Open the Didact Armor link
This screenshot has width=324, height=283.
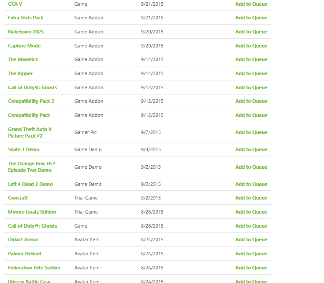click(x=23, y=239)
